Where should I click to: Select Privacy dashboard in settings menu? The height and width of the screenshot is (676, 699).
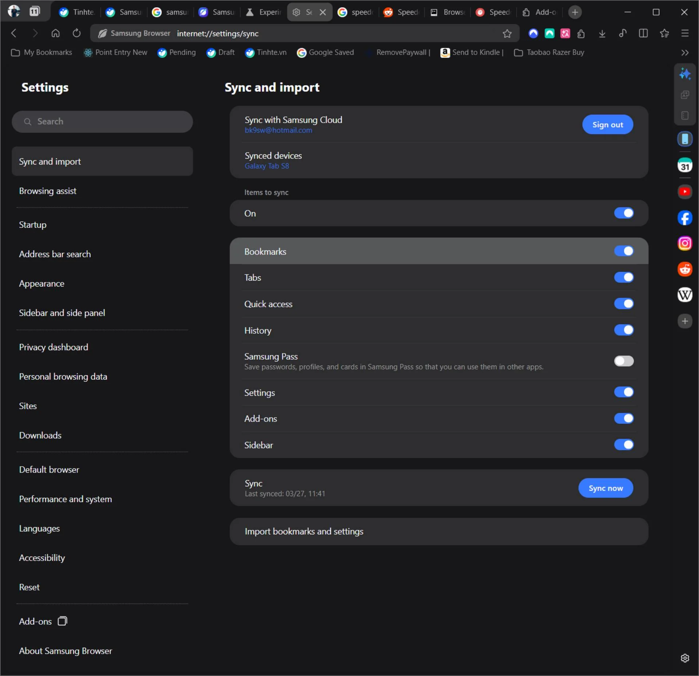(x=53, y=347)
